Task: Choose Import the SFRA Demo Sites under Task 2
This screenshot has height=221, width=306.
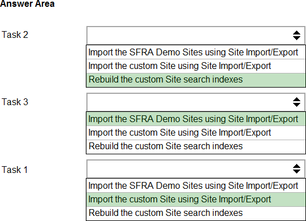Action: [x=196, y=53]
